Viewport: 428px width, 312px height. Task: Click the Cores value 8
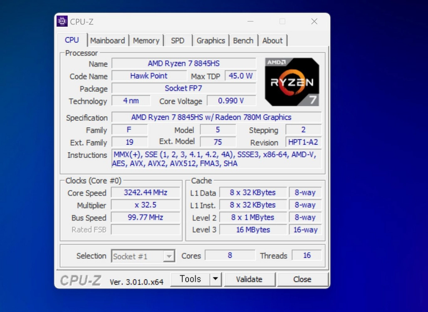[230, 255]
